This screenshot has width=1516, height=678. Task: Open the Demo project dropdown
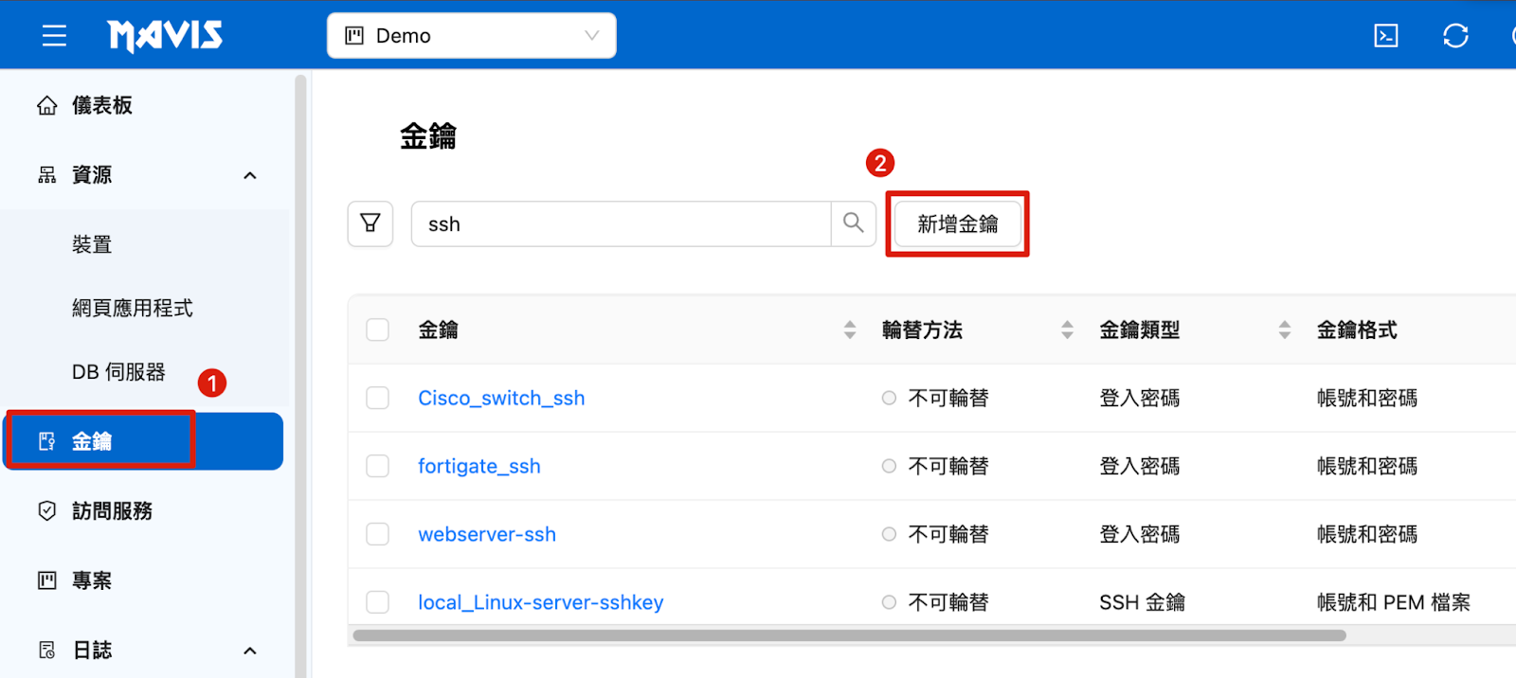[471, 36]
